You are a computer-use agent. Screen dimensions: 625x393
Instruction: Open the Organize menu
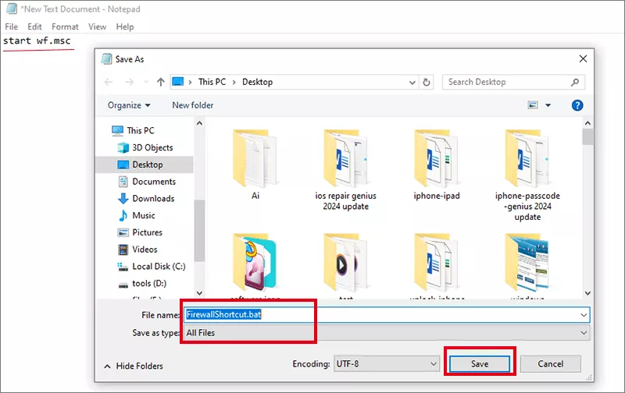pyautogui.click(x=129, y=105)
